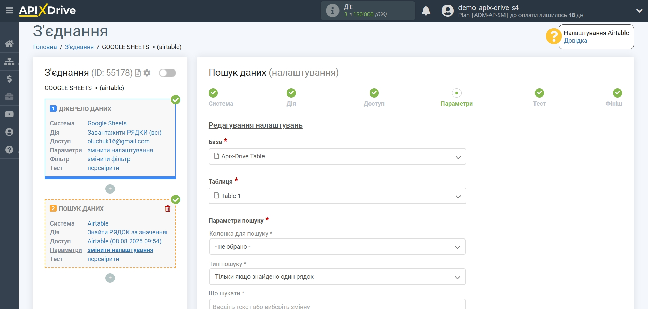The height and width of the screenshot is (309, 648).
Task: Click bold змінити налаштування link
Action: (120, 250)
